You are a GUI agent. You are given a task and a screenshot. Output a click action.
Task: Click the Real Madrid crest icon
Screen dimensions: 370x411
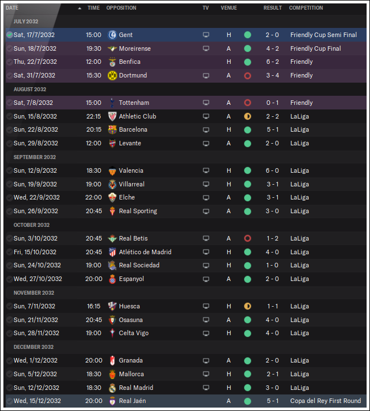coord(112,388)
